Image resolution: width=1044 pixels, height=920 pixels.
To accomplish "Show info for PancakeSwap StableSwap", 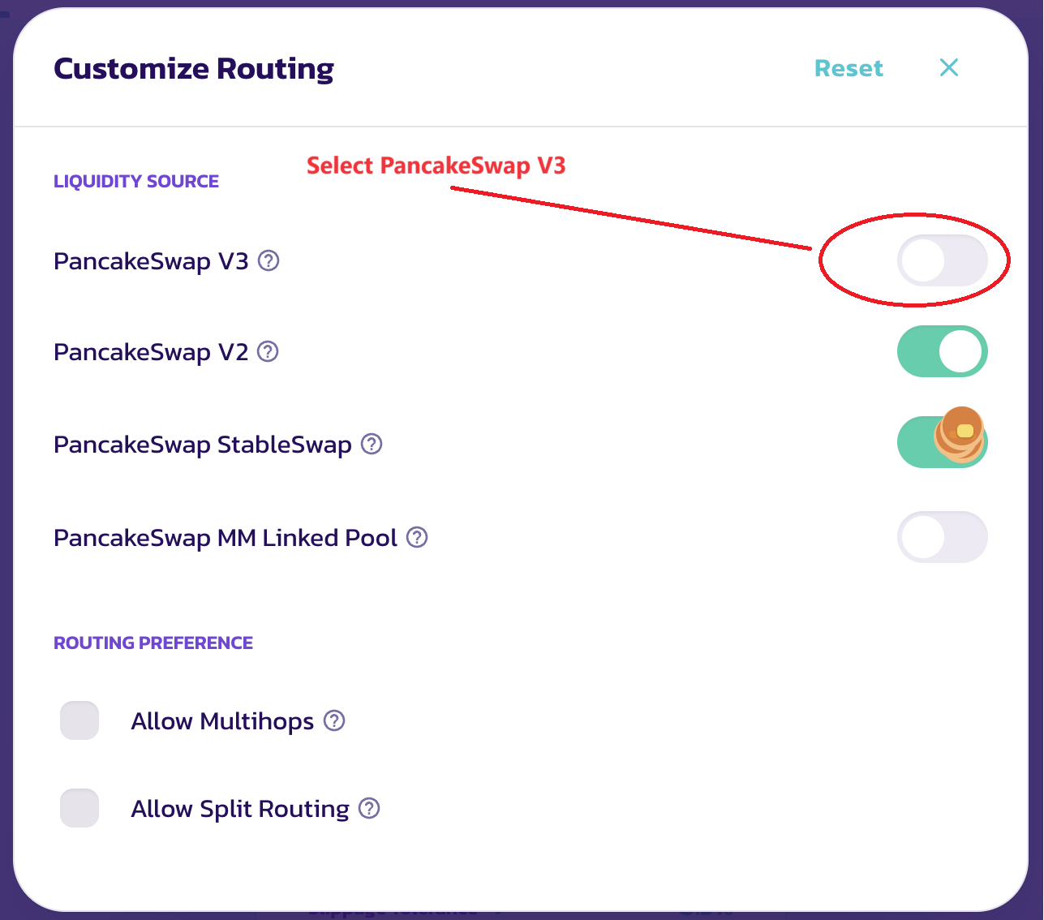I will point(372,445).
